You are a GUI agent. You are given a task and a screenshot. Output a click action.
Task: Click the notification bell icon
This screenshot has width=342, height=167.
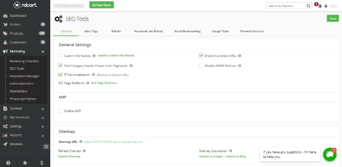320,6
